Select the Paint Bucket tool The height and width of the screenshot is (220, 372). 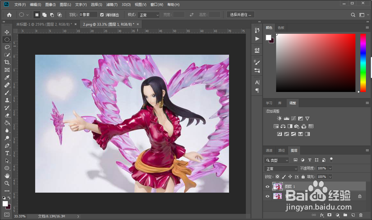pos(7,123)
